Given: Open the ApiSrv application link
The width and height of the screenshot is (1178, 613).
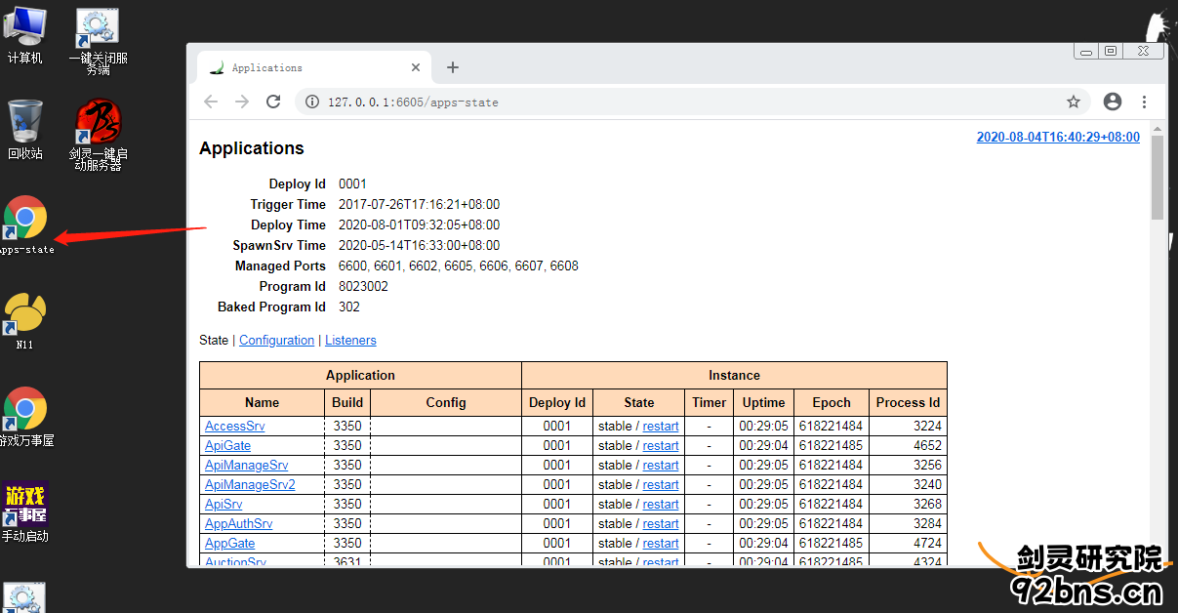Looking at the screenshot, I should click(x=223, y=505).
